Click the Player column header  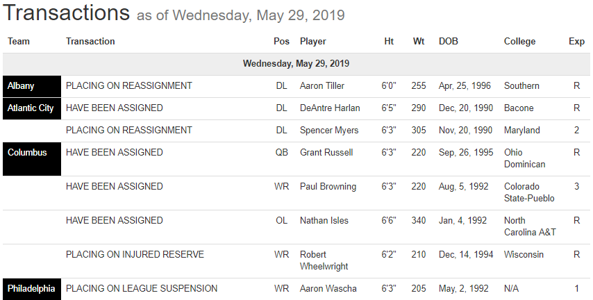tap(313, 42)
